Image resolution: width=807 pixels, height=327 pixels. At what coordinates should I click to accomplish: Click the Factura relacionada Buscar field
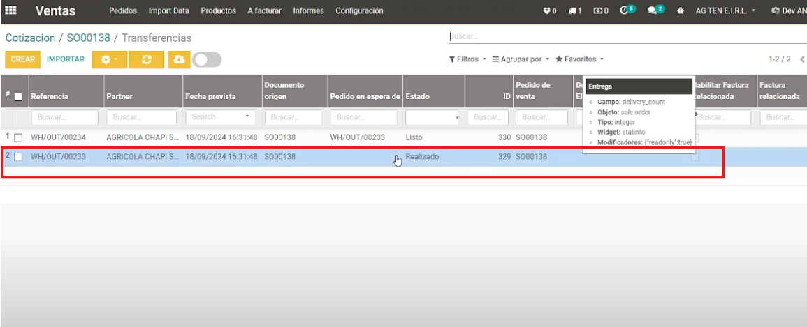783,117
